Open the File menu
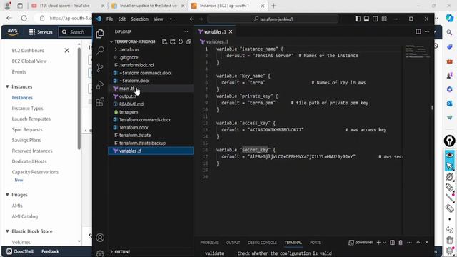457x257 pixels. pyautogui.click(x=109, y=19)
